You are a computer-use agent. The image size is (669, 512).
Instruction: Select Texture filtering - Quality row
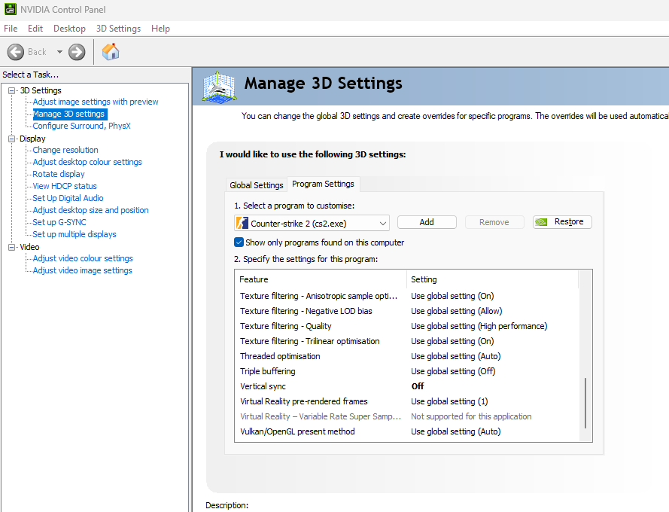[407, 326]
